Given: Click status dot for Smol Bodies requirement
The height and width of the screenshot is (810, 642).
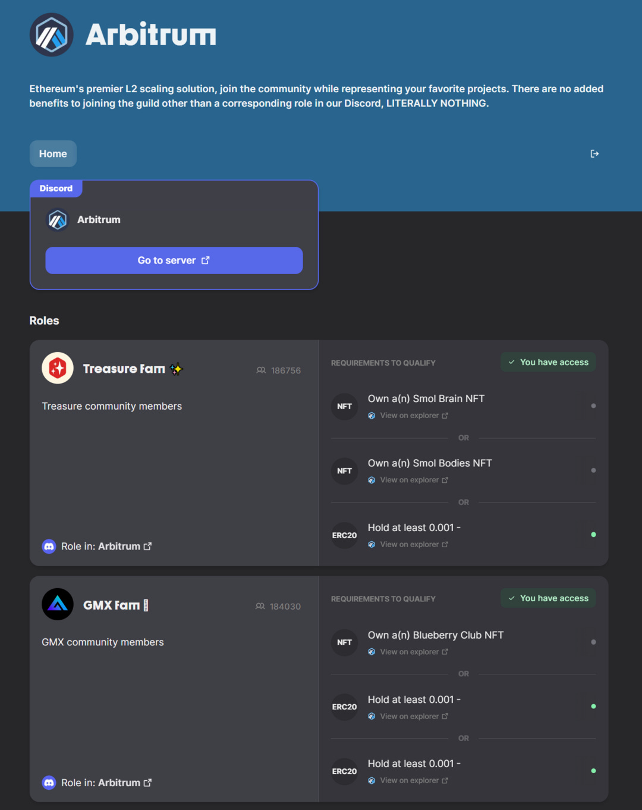Looking at the screenshot, I should 593,470.
